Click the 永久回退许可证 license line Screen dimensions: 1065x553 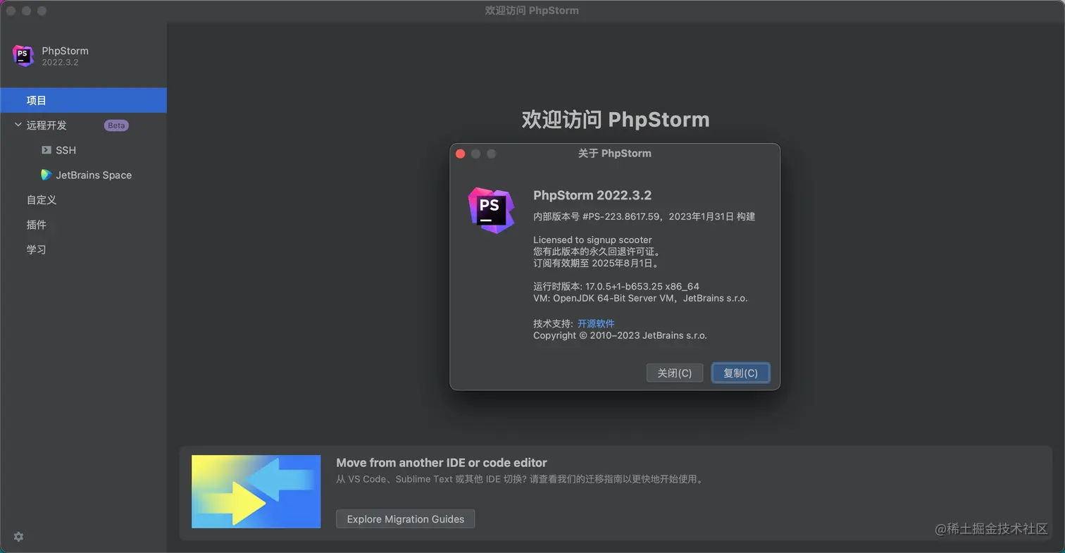tap(598, 251)
